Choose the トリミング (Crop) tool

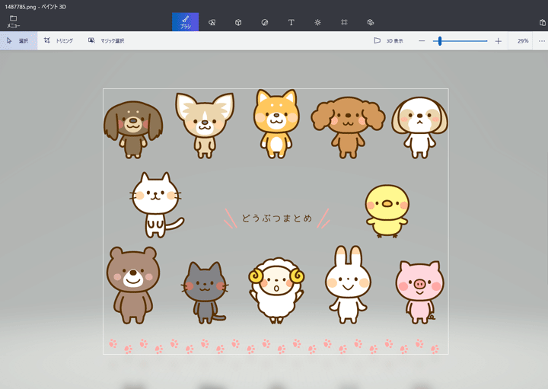click(59, 40)
